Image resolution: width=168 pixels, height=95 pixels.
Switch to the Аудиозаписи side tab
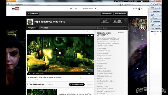click(x=156, y=15)
